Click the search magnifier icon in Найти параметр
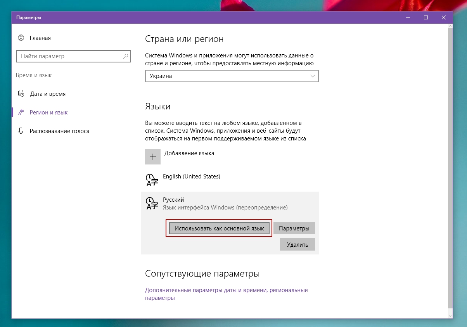 click(126, 56)
